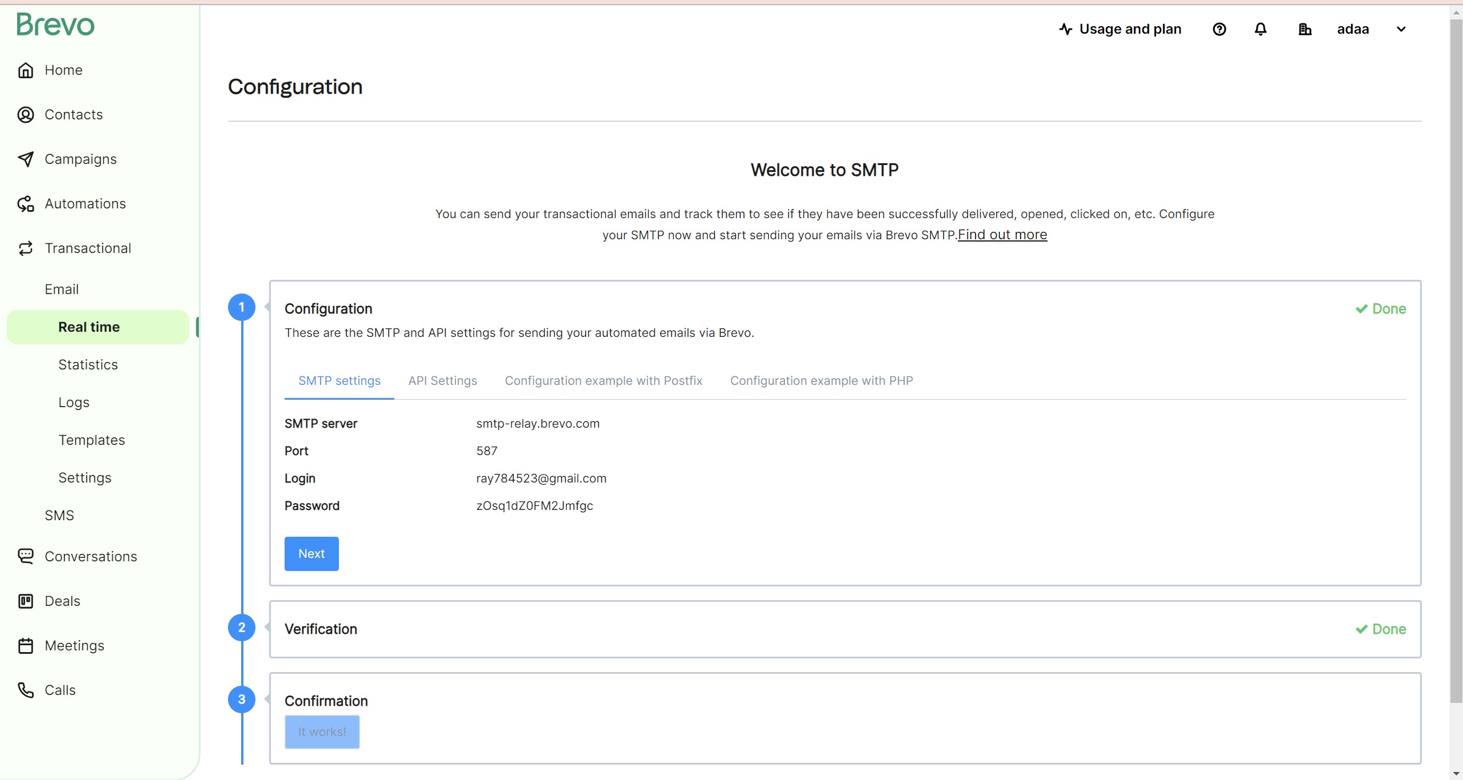Open the notifications bell icon
Viewport: 1463px width, 780px height.
click(1260, 29)
